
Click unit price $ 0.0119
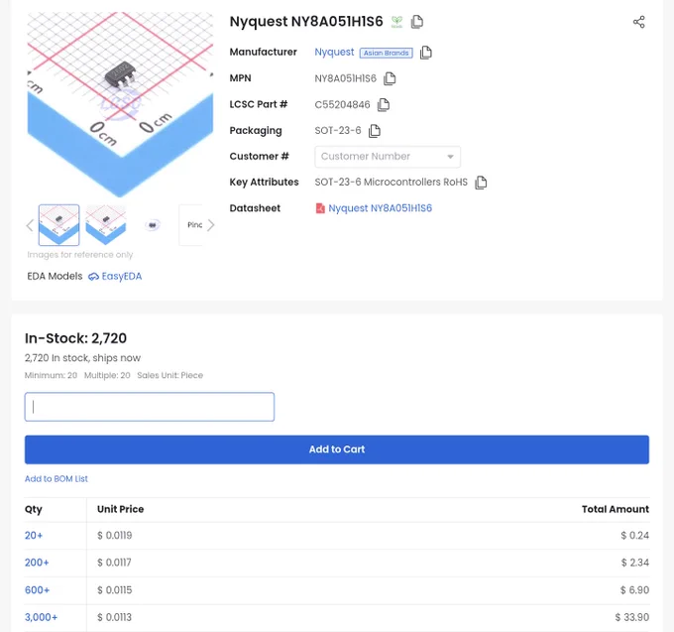pyautogui.click(x=115, y=536)
